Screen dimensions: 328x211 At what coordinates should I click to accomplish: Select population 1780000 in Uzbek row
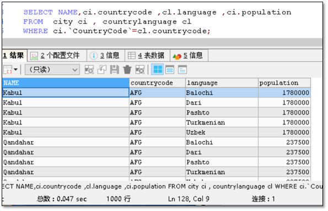click(x=284, y=132)
